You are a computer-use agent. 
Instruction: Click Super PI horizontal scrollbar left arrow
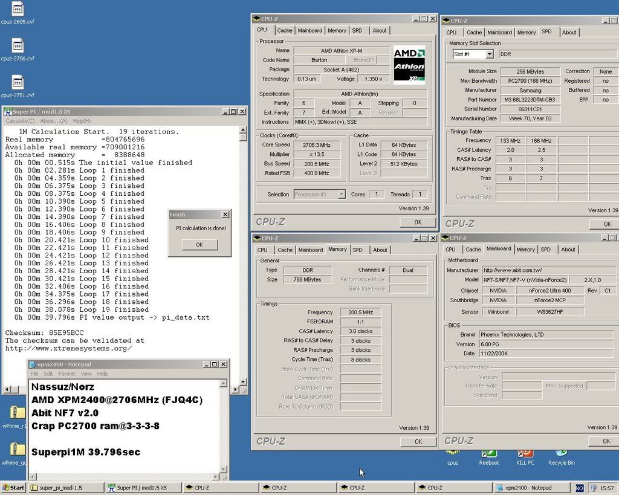point(7,389)
